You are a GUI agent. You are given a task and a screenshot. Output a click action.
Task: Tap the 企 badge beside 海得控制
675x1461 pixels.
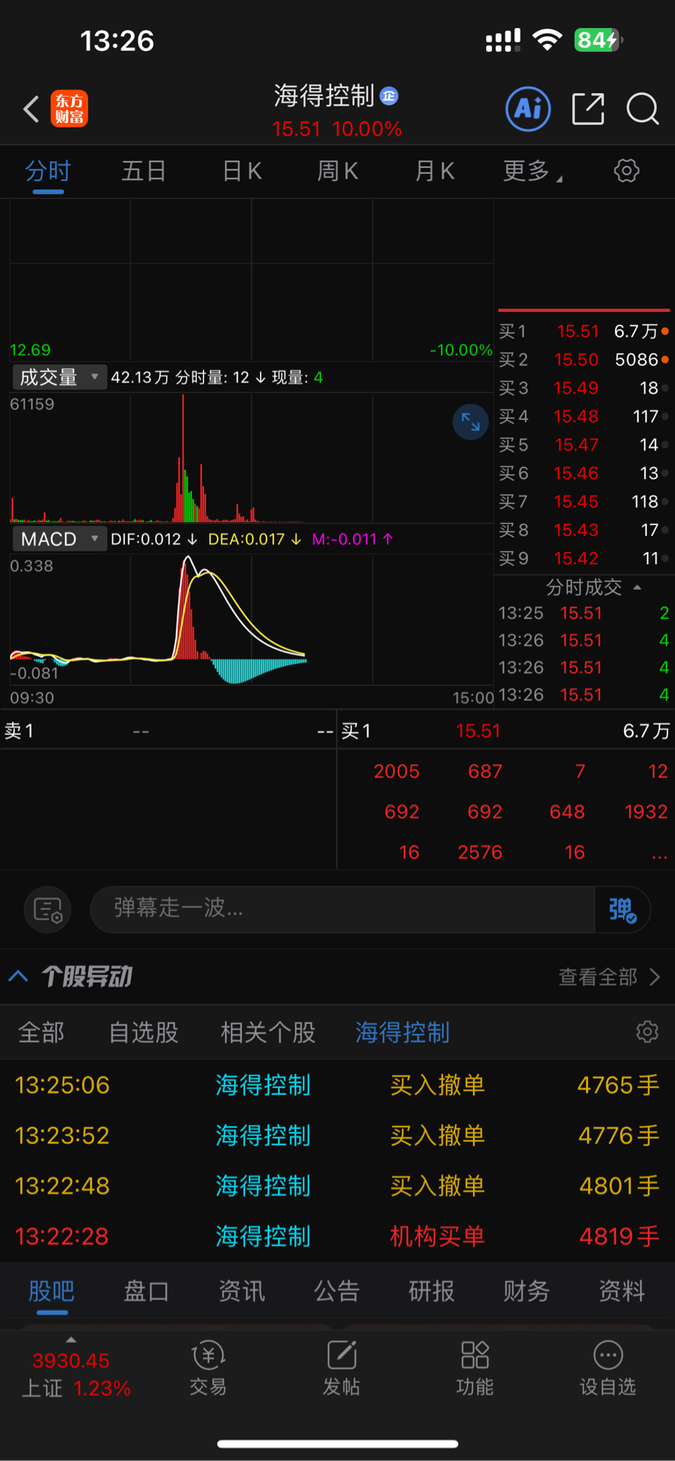click(x=388, y=96)
